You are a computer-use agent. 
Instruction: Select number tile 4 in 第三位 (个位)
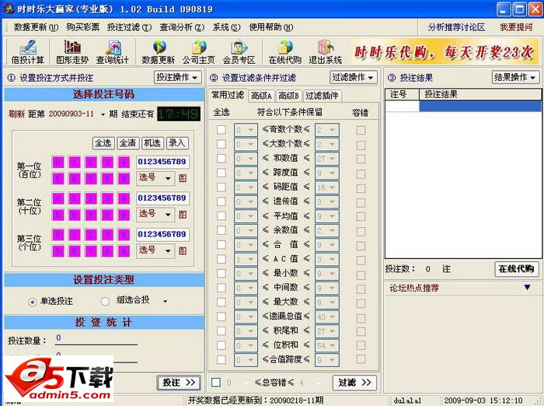pos(124,234)
